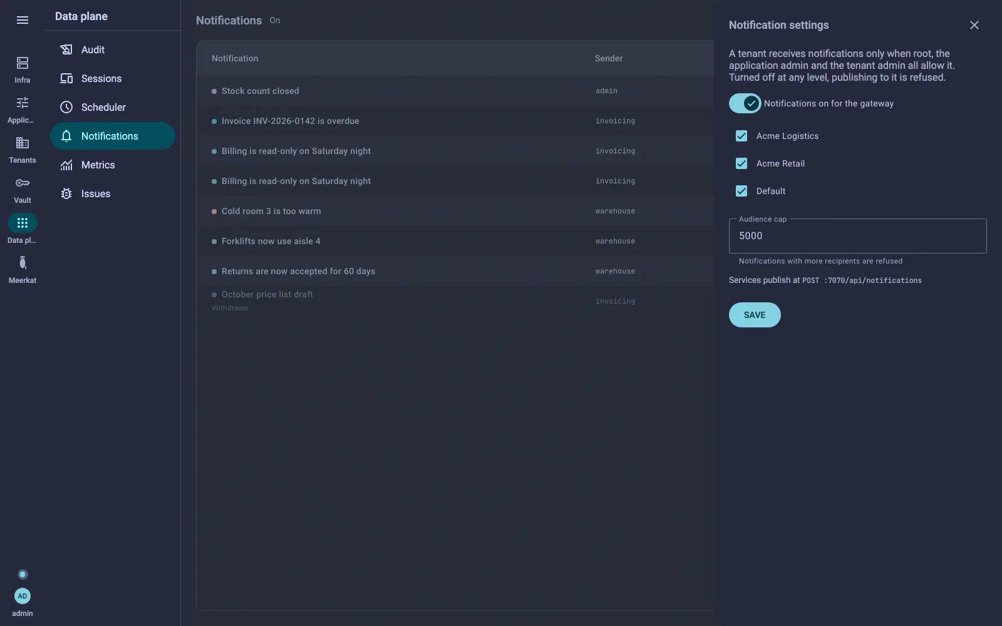The width and height of the screenshot is (1002, 626).
Task: Open Invoice INV-2026-0142 is overdue row
Action: tap(455, 121)
